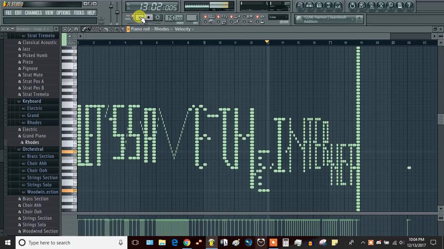Open the piano roll magnet snap options
This screenshot has height=249, width=444.
76,29
